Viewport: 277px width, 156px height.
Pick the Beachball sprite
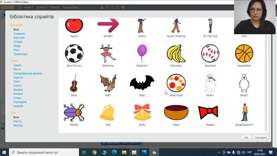point(176,83)
